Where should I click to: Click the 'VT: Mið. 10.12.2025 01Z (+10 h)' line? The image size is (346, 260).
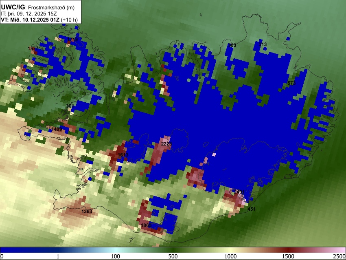point(39,20)
